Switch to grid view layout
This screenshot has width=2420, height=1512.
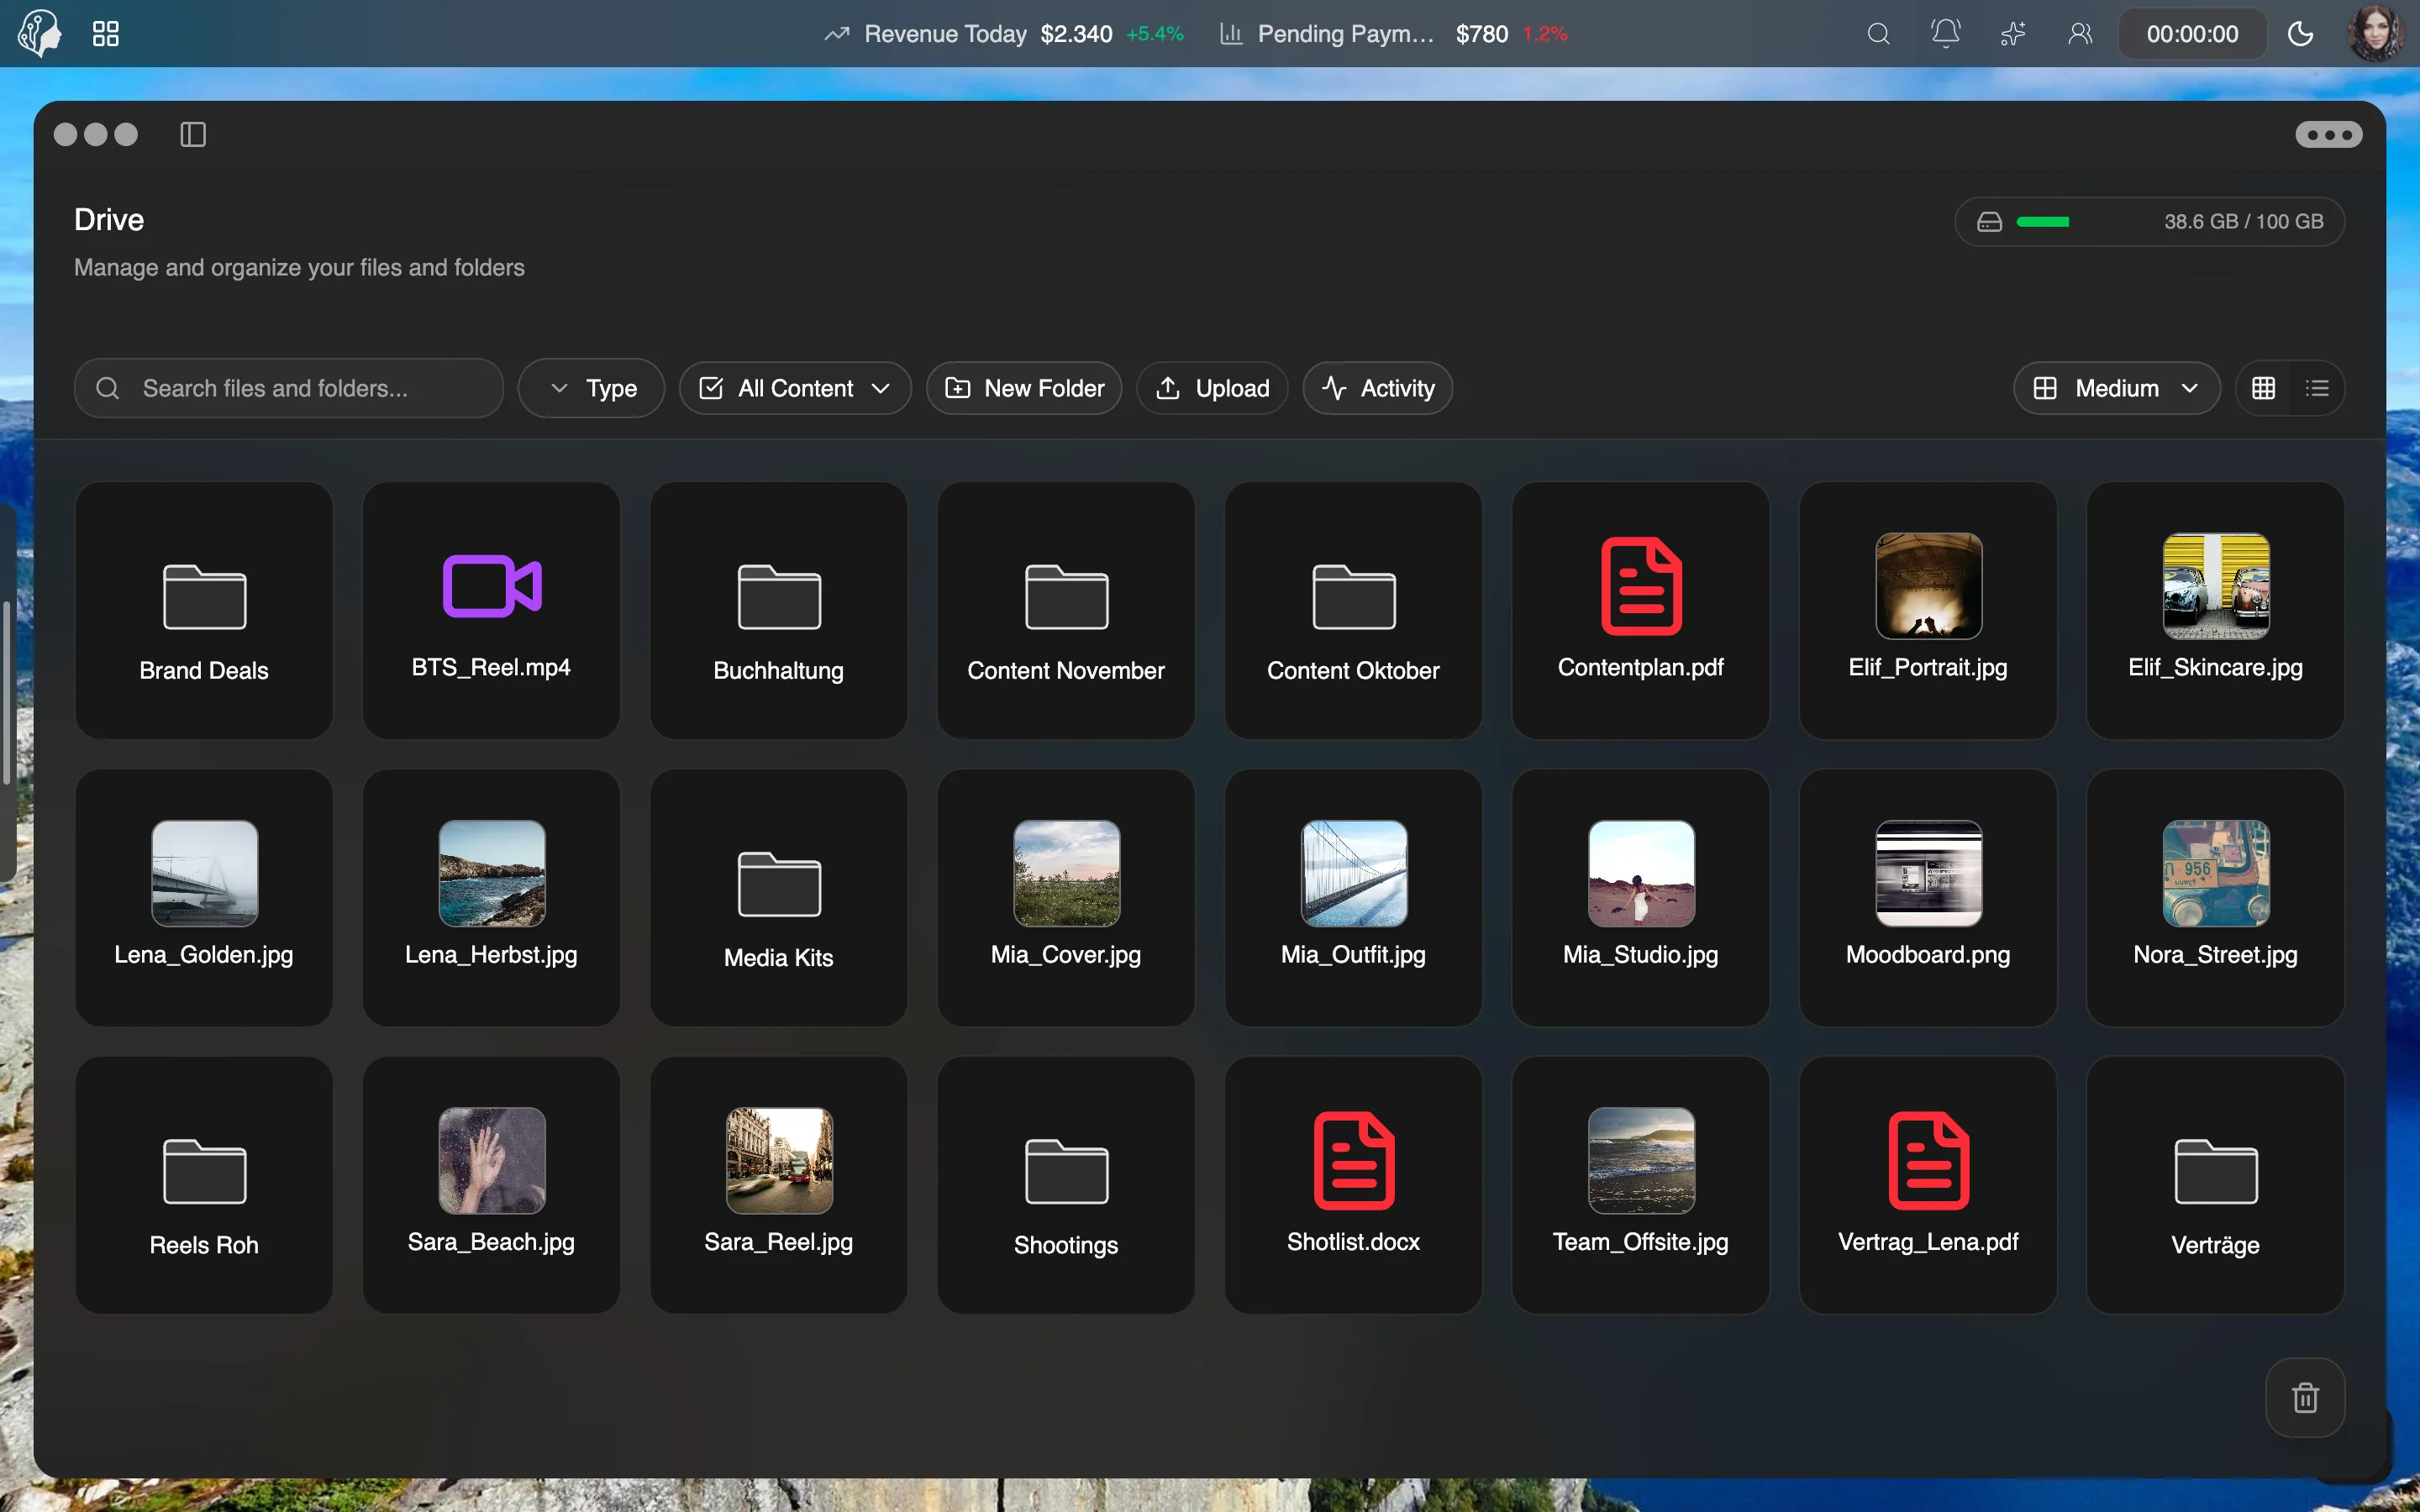pos(2264,388)
